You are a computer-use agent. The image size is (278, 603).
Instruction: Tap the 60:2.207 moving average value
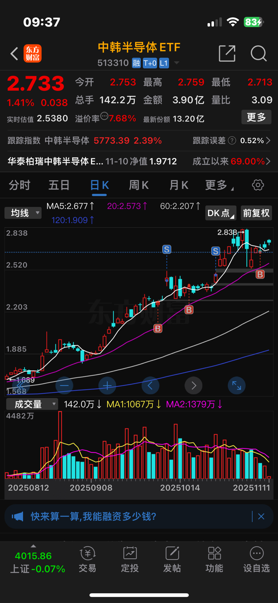coord(180,206)
